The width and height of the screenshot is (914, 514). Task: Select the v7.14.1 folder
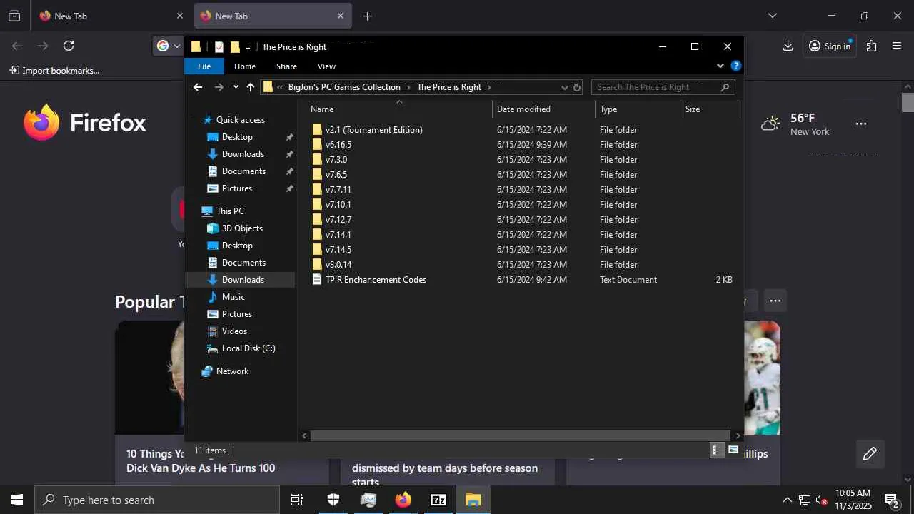(x=338, y=235)
